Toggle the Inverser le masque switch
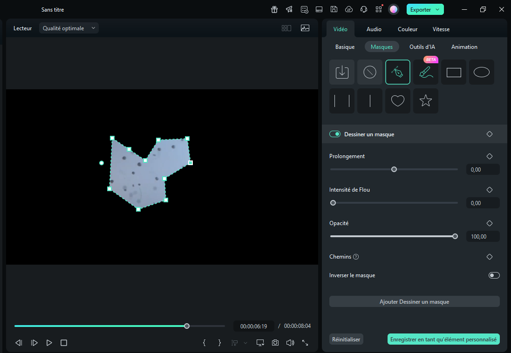 click(x=494, y=275)
